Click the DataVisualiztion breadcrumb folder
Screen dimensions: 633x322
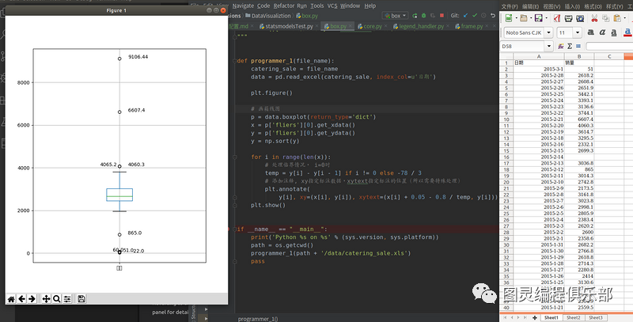click(267, 16)
